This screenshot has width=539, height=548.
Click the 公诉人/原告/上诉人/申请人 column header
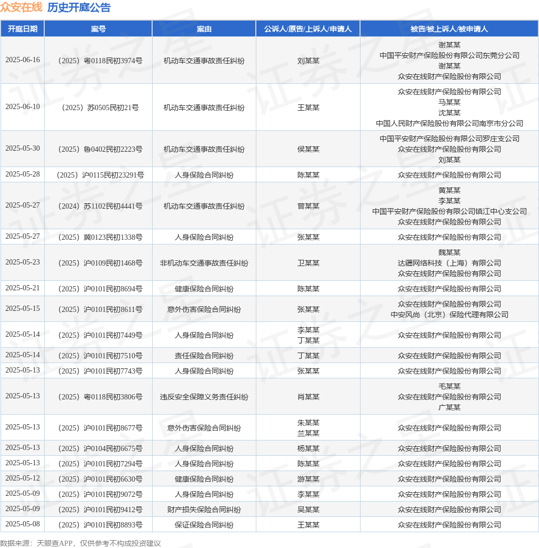point(308,28)
